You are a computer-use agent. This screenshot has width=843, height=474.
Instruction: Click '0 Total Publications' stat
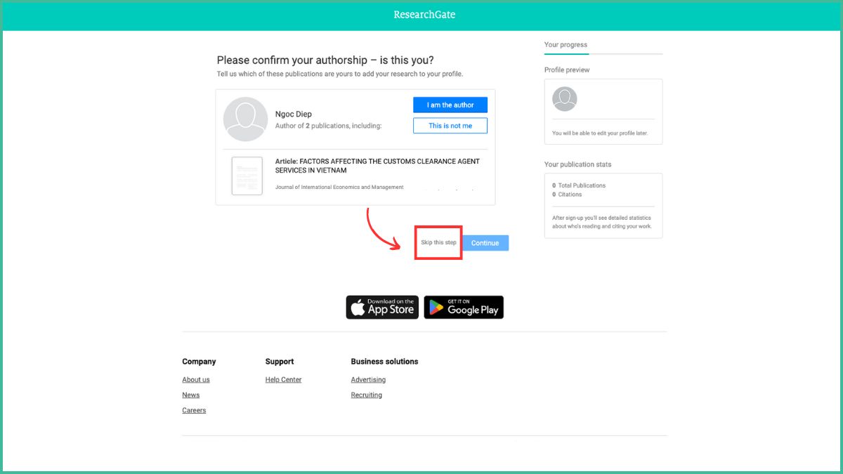579,185
